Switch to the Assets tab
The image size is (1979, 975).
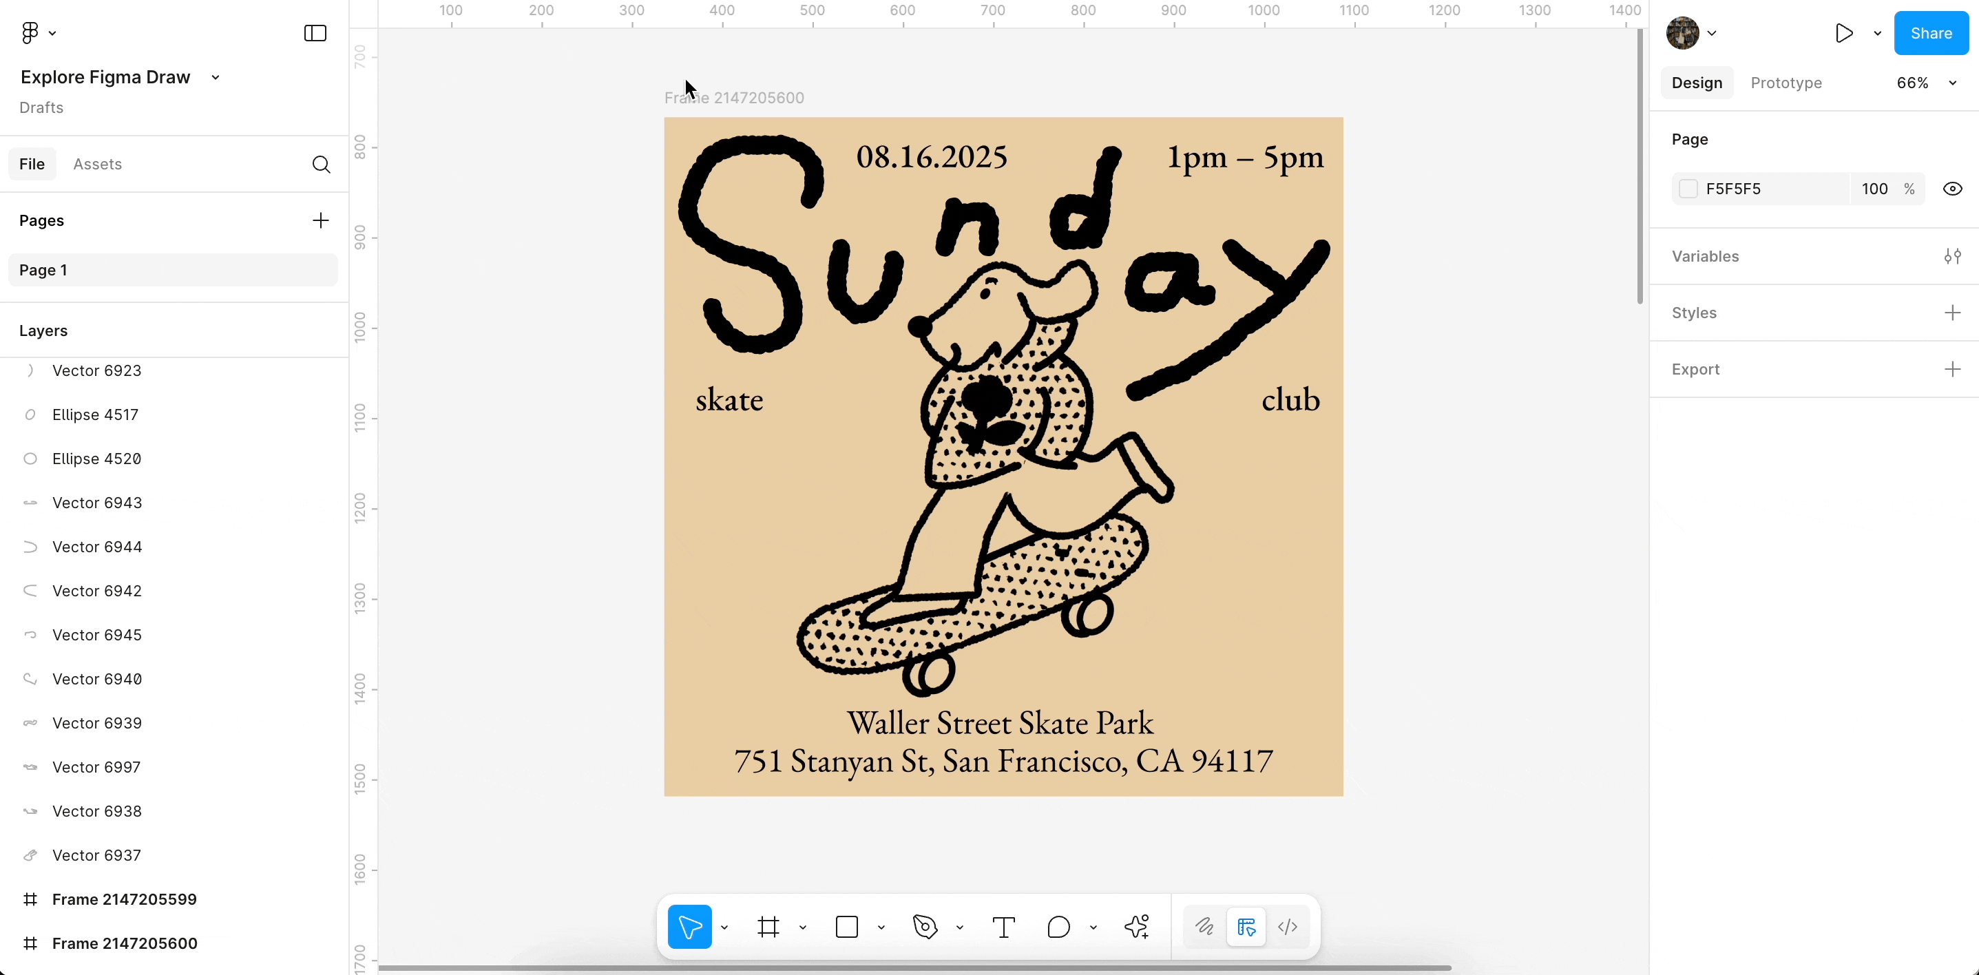97,165
